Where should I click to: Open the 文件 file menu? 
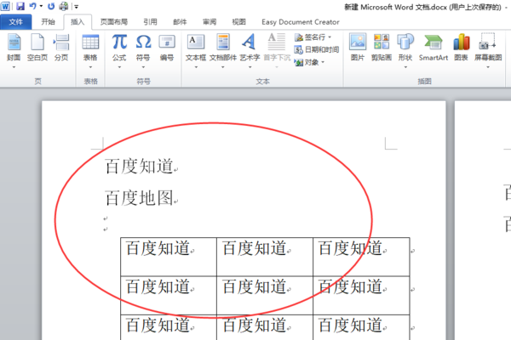pyautogui.click(x=15, y=22)
